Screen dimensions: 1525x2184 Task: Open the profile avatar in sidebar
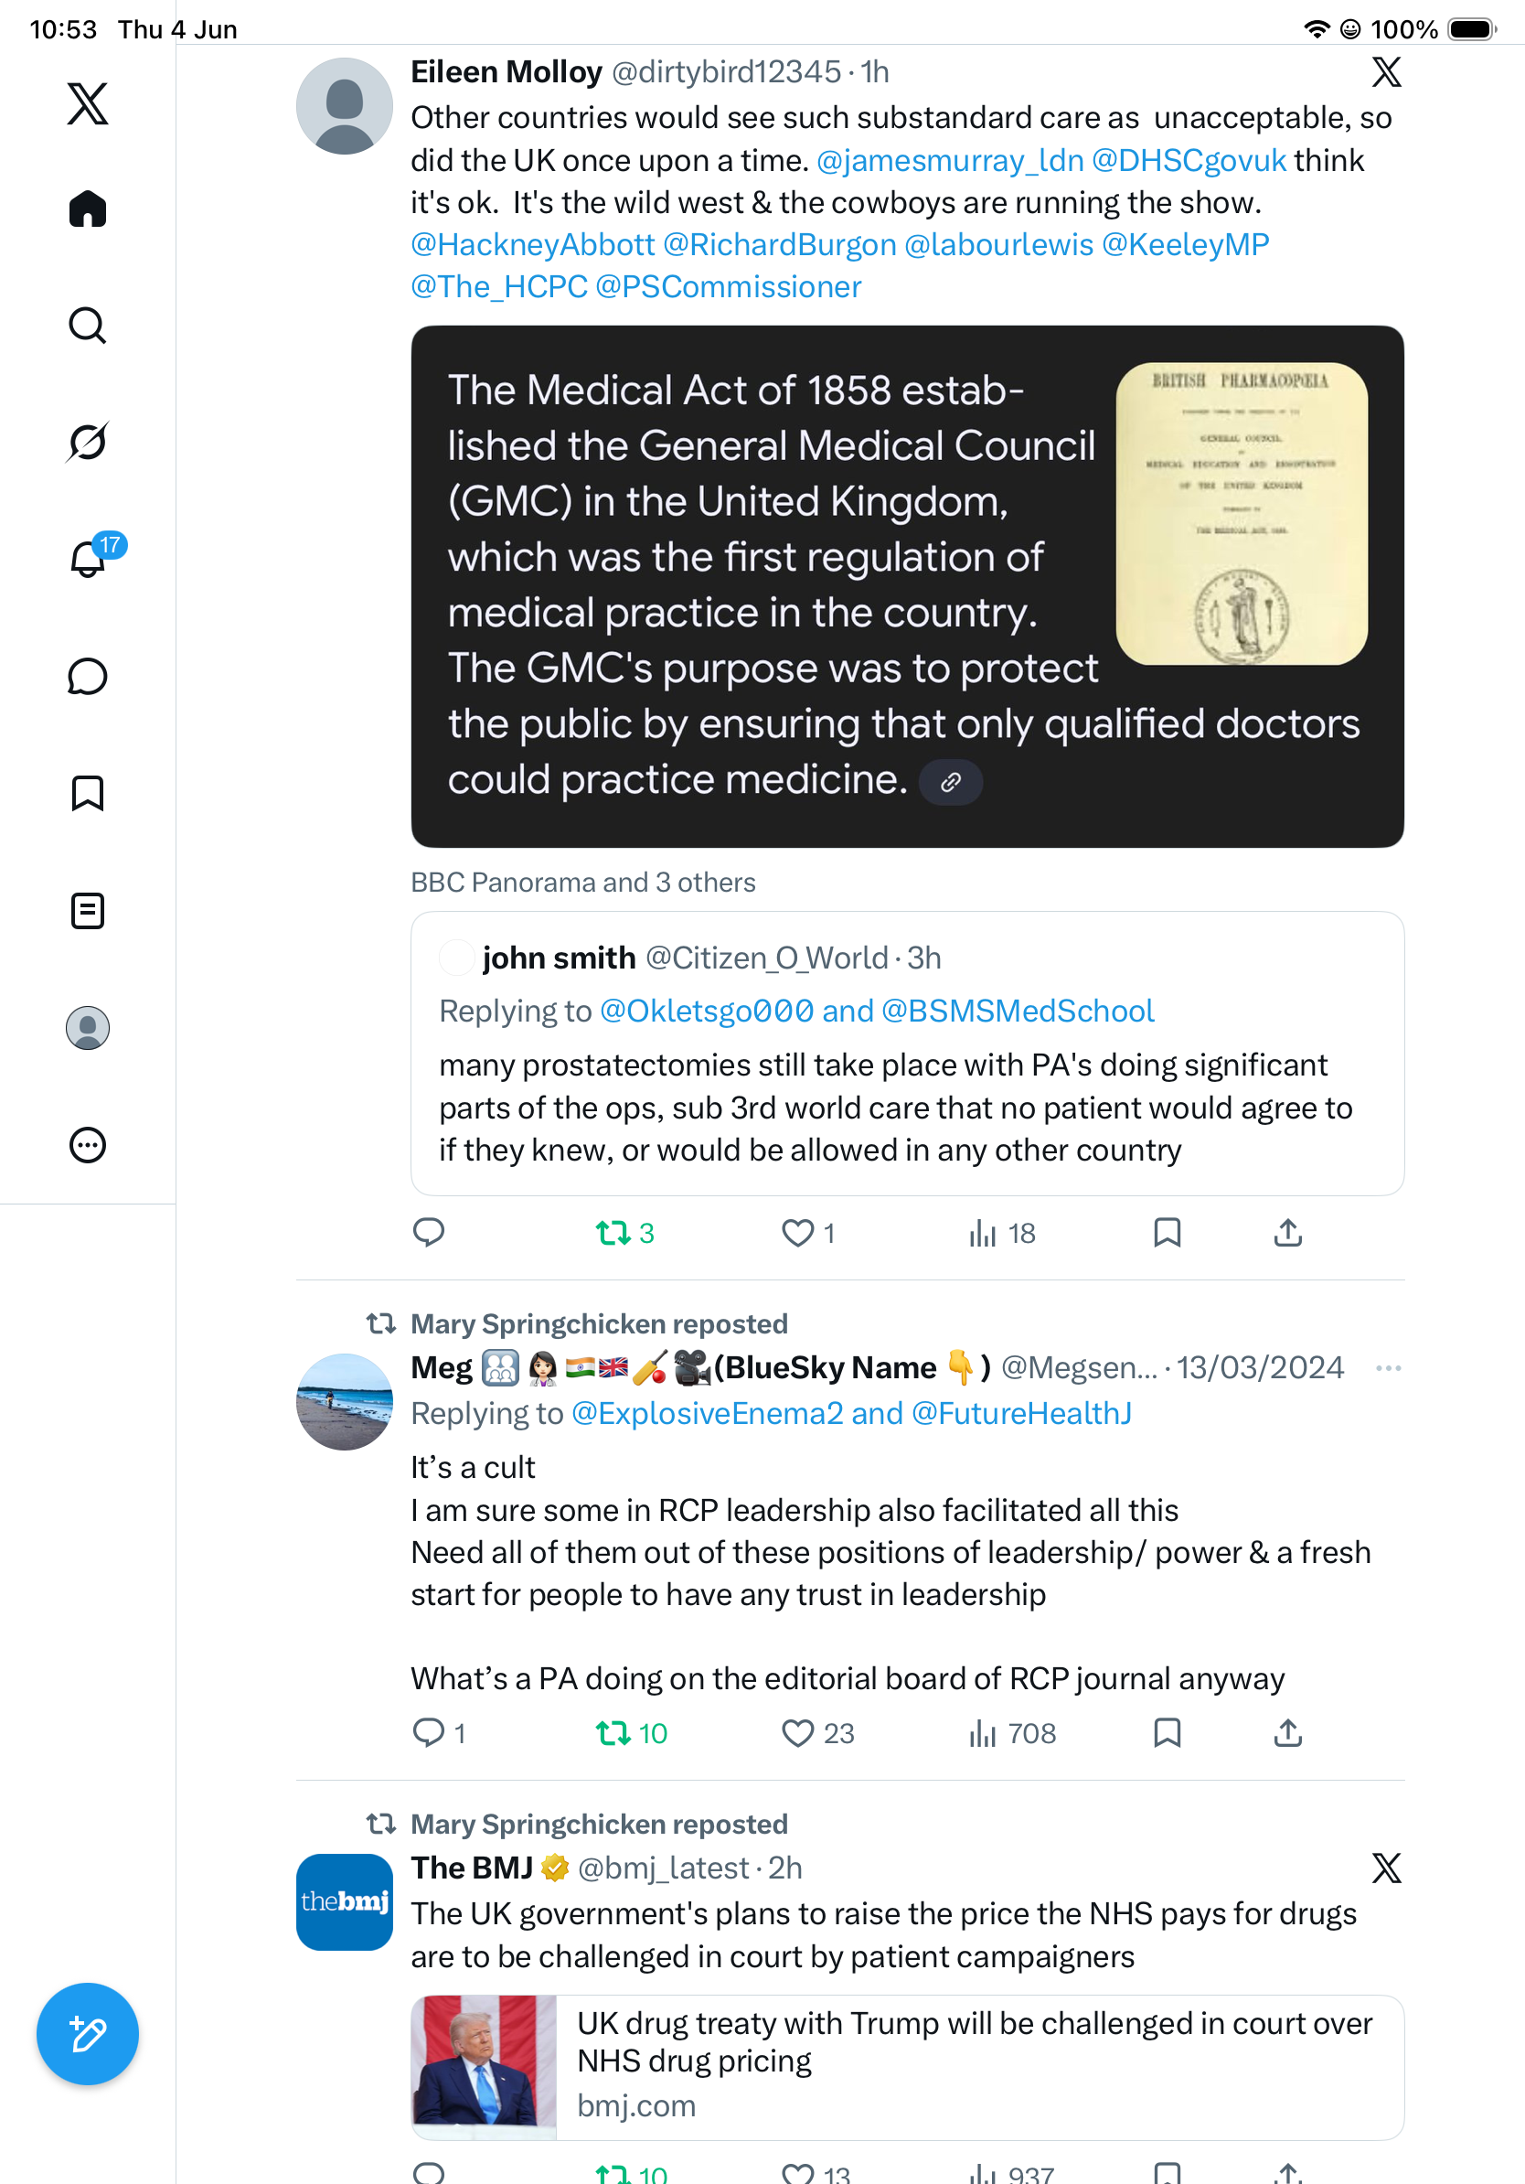88,1027
